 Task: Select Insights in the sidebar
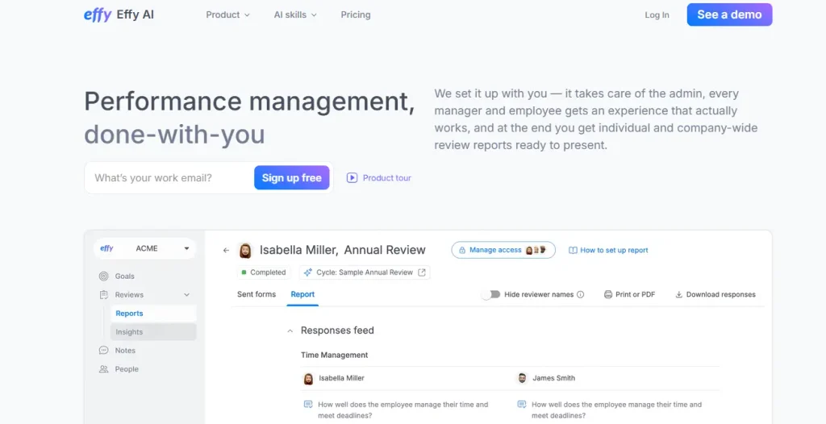[x=153, y=332]
